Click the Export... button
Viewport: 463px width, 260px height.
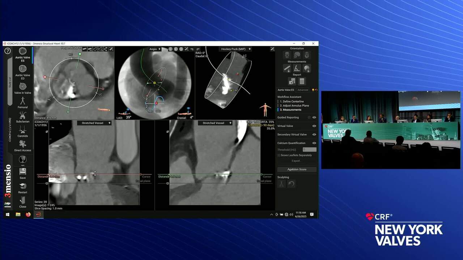pos(297,161)
